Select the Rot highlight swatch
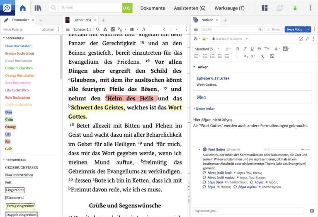Image resolution: width=318 pixels, height=217 pixels. 8,142
